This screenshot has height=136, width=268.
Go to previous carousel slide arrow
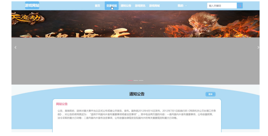click(16, 47)
